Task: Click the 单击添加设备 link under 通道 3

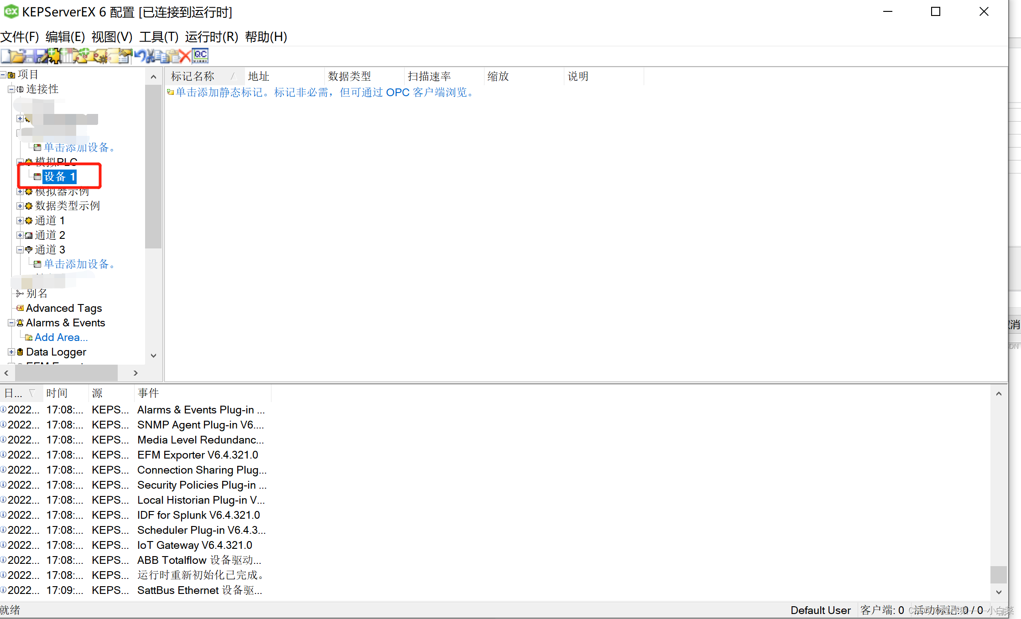Action: coord(80,263)
